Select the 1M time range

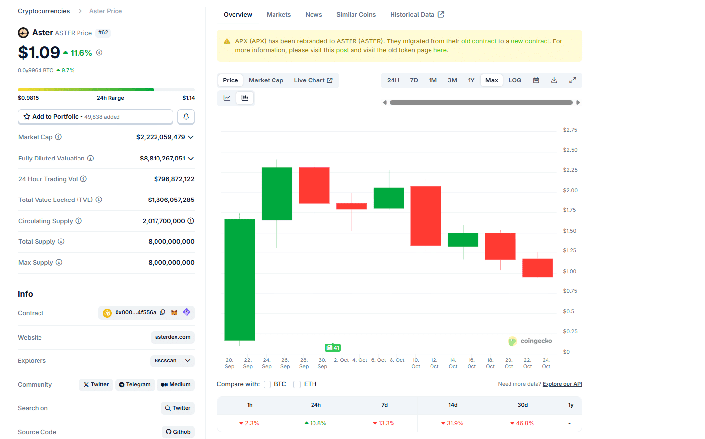432,80
